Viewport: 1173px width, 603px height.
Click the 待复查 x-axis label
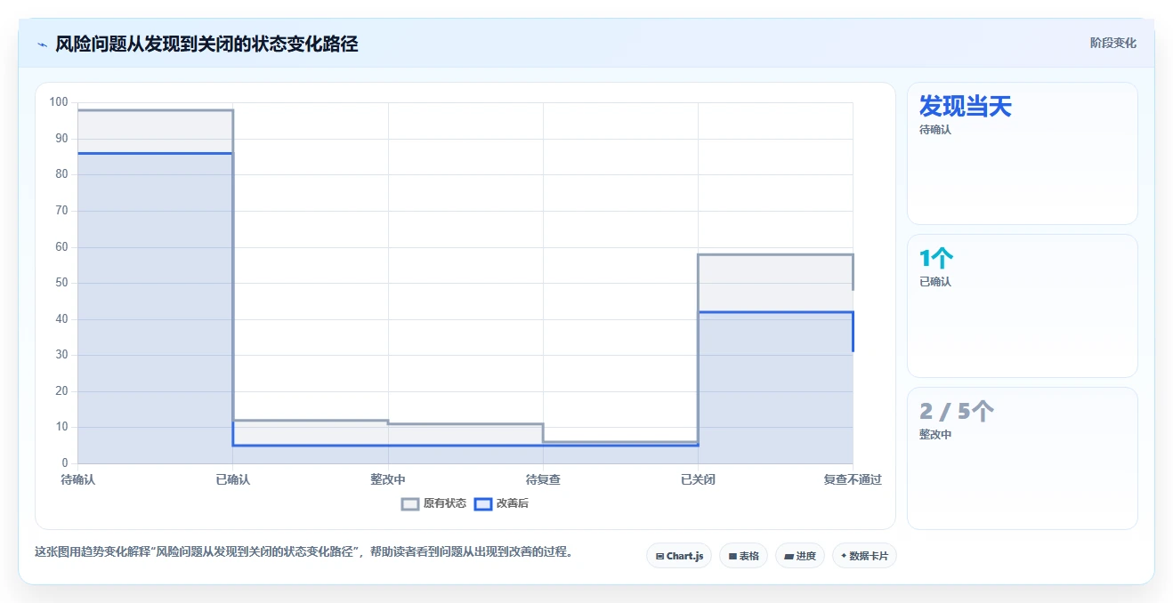point(543,479)
